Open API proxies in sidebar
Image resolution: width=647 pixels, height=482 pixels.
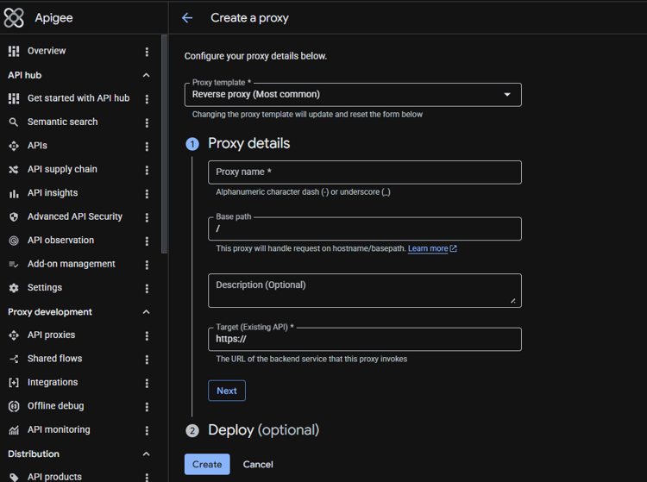tap(51, 335)
